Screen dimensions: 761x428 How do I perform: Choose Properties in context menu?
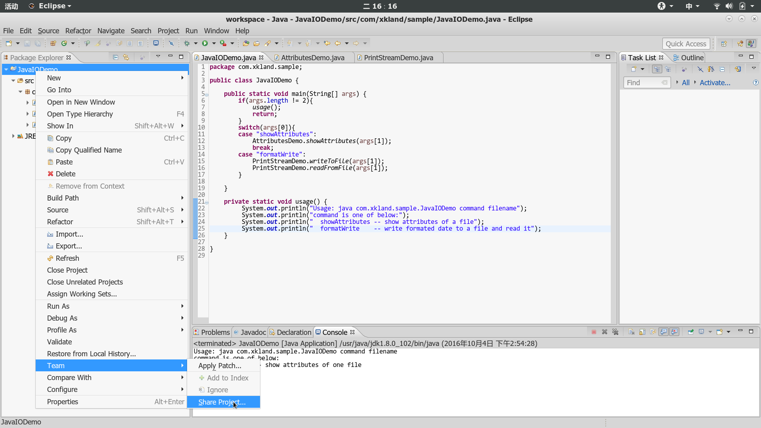(x=112, y=402)
